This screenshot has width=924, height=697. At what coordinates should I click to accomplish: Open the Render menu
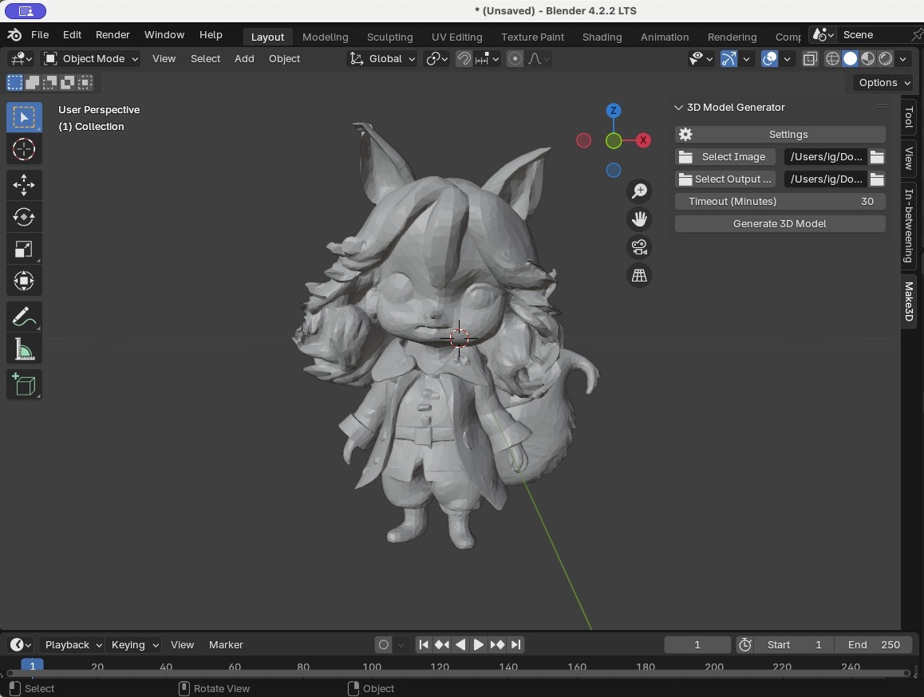pos(113,35)
